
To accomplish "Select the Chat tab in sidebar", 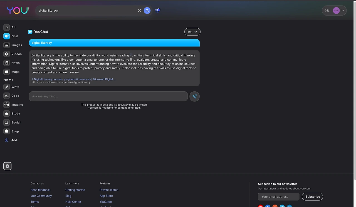I will [11, 36].
